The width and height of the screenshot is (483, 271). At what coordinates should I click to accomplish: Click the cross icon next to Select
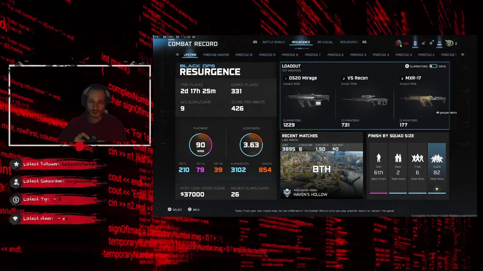click(169, 210)
